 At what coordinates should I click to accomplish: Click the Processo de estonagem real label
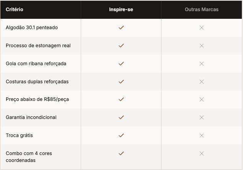click(38, 46)
